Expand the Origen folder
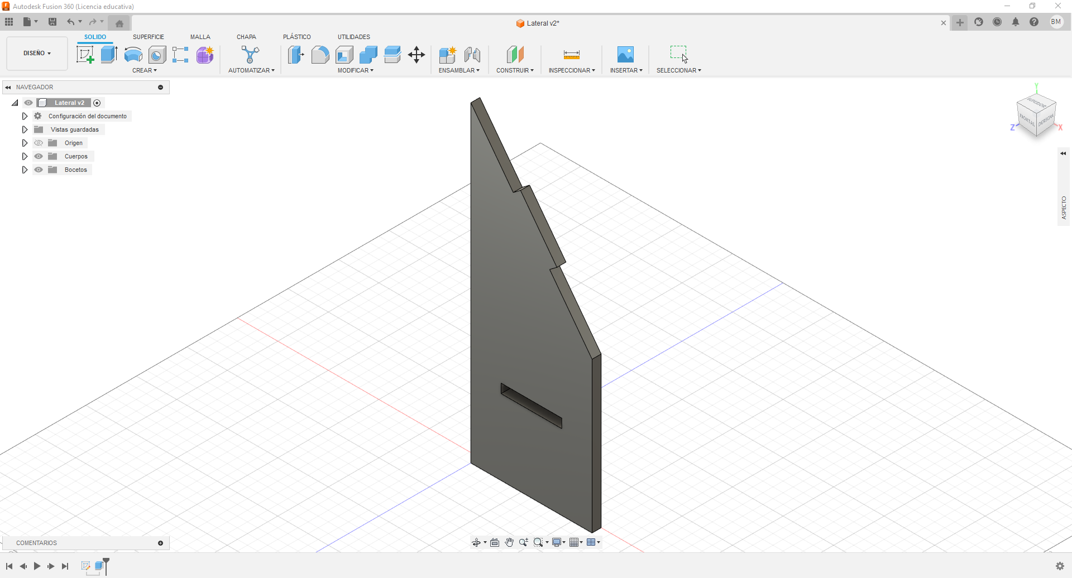The width and height of the screenshot is (1072, 578). pos(25,143)
